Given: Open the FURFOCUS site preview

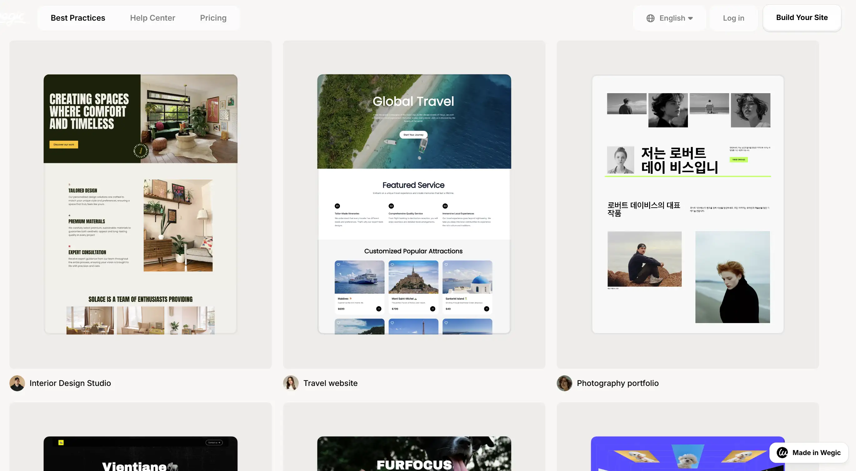Looking at the screenshot, I should point(414,454).
